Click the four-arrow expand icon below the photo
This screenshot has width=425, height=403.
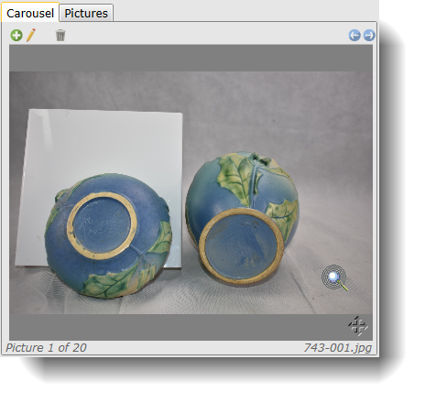(x=358, y=326)
